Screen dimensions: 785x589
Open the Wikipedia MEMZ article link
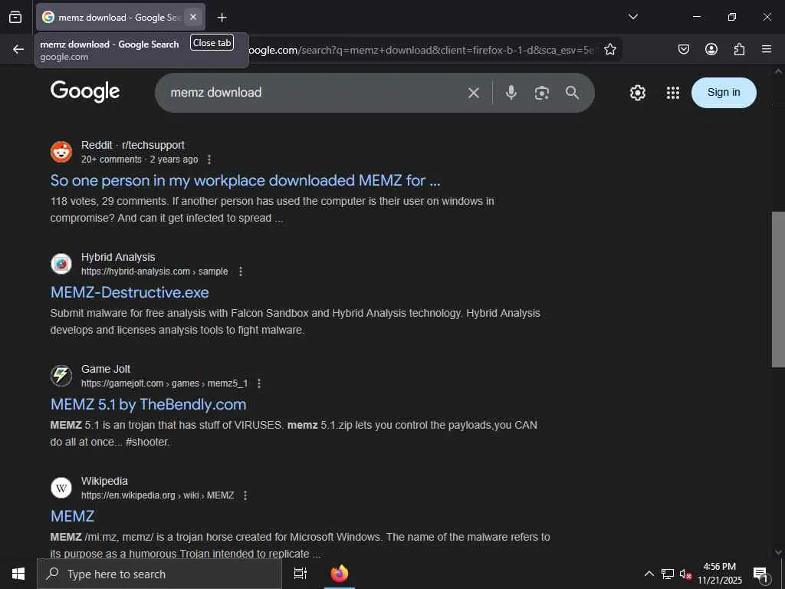coord(72,516)
